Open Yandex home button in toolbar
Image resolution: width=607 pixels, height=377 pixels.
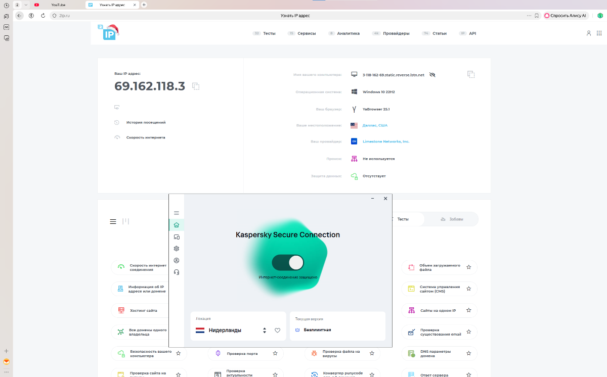[x=31, y=16]
